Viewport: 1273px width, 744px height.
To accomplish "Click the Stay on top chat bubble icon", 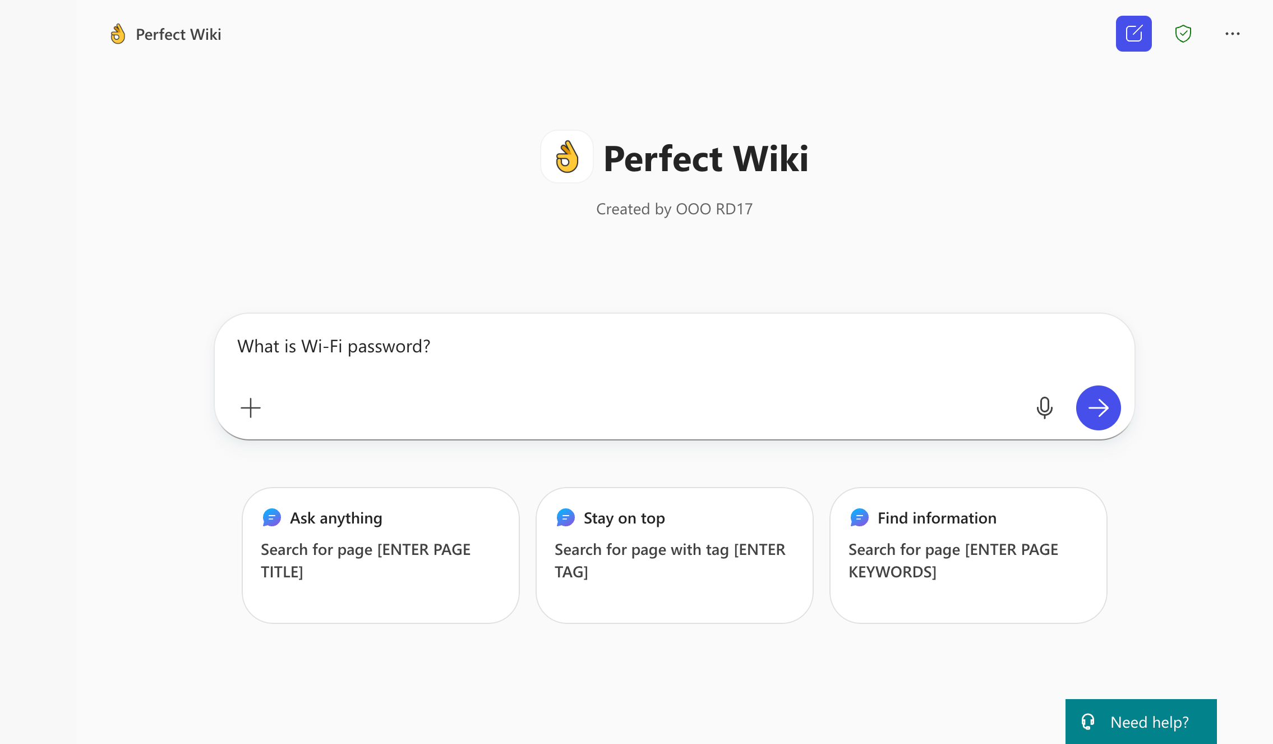I will [x=565, y=517].
